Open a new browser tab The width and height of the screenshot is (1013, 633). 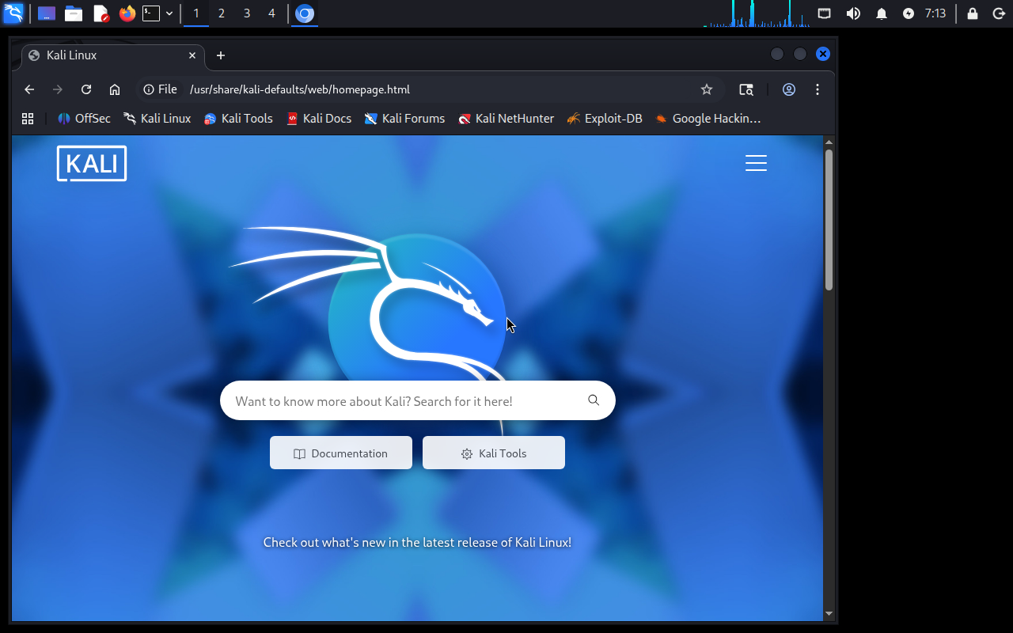click(221, 55)
